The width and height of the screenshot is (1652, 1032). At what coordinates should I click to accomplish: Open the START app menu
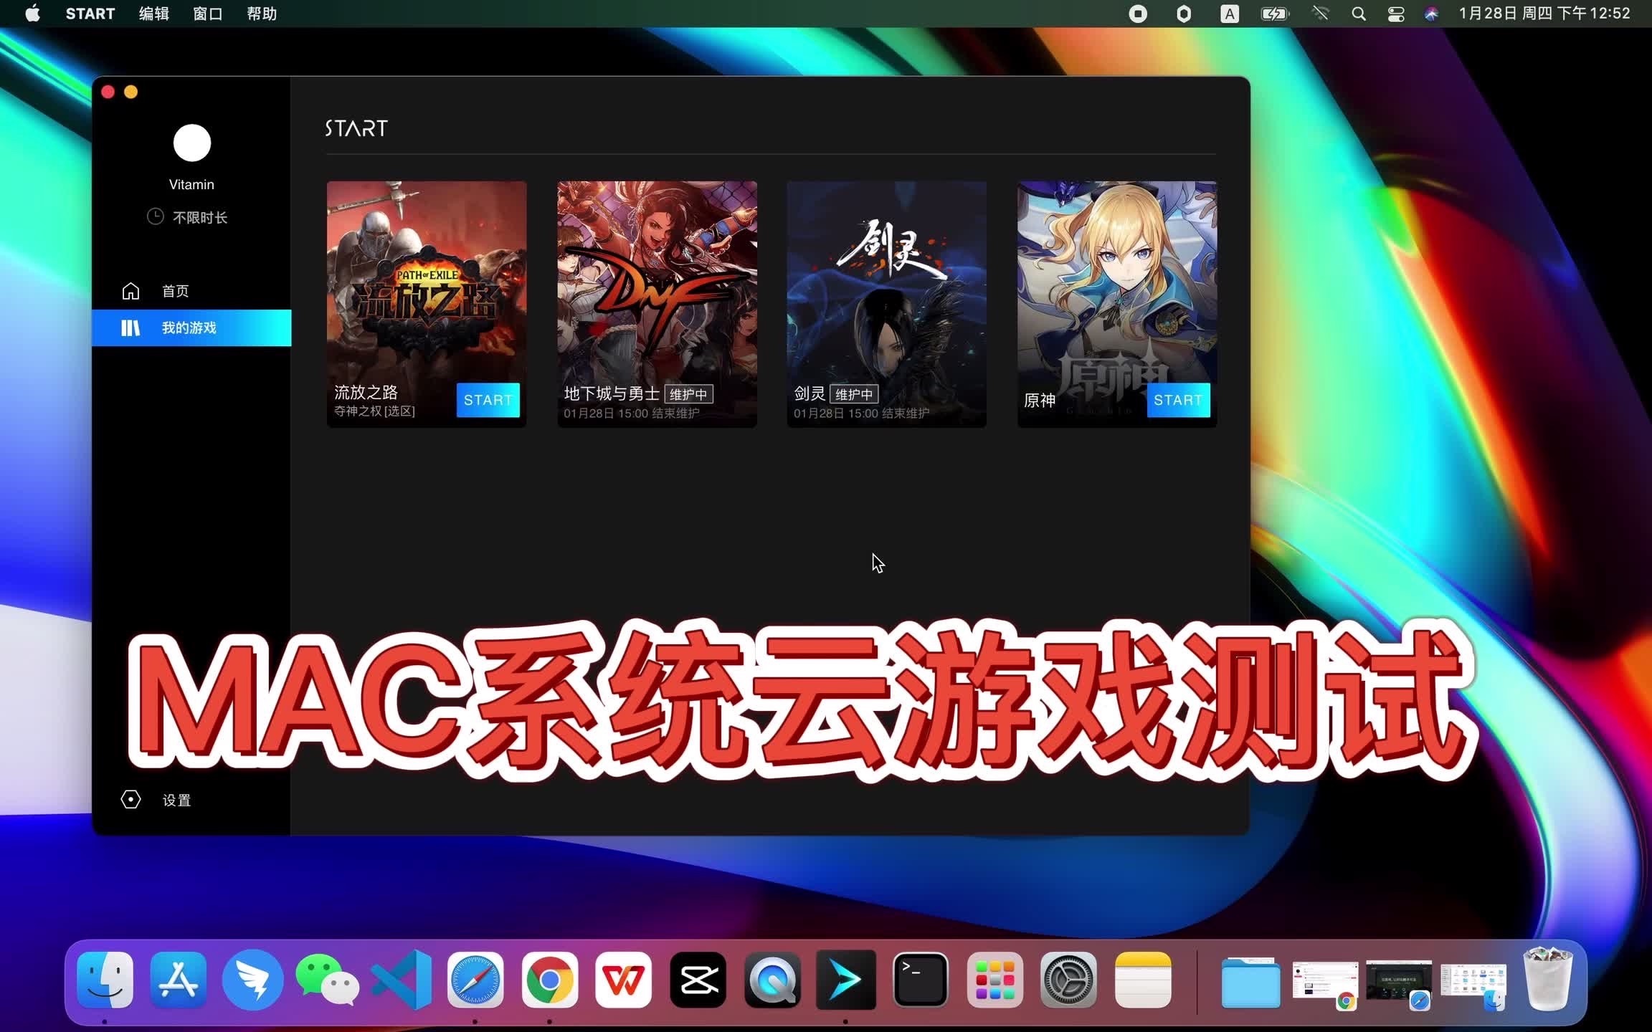point(90,14)
